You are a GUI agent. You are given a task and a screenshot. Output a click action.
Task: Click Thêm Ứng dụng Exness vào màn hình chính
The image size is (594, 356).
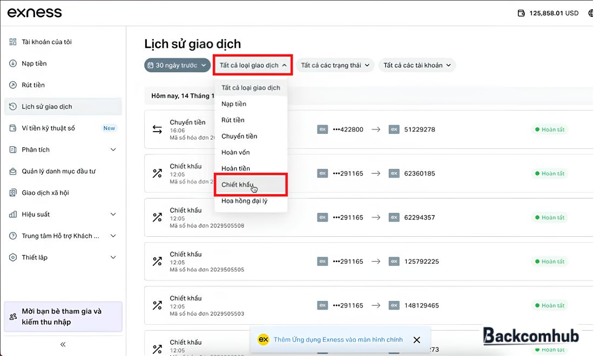338,340
